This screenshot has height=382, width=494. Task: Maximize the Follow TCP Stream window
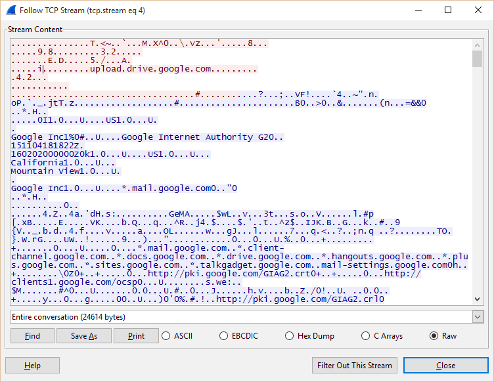448,10
